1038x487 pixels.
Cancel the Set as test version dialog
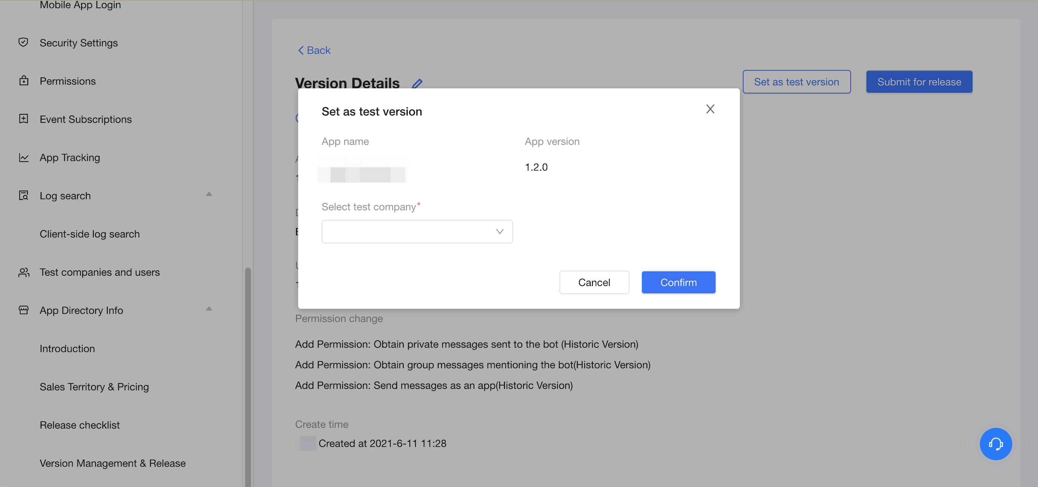pyautogui.click(x=594, y=282)
